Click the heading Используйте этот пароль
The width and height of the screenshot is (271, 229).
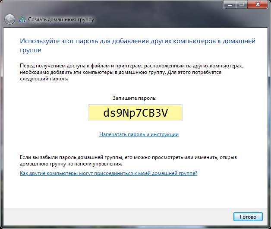(x=138, y=45)
